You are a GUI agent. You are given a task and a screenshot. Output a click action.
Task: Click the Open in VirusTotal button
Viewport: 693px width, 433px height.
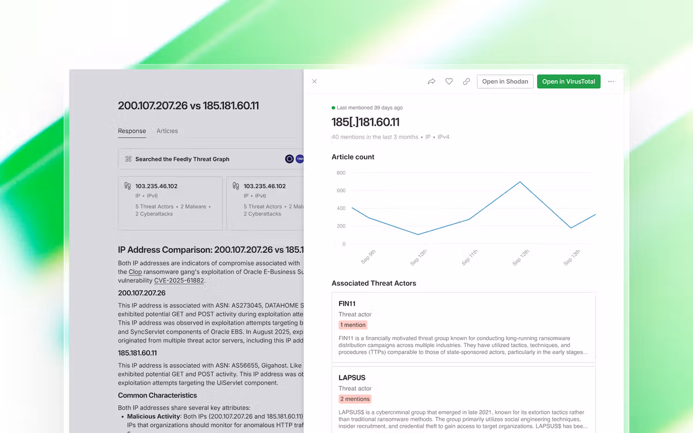pyautogui.click(x=569, y=81)
